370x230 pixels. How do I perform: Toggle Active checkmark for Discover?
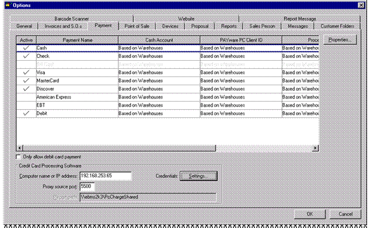26,89
